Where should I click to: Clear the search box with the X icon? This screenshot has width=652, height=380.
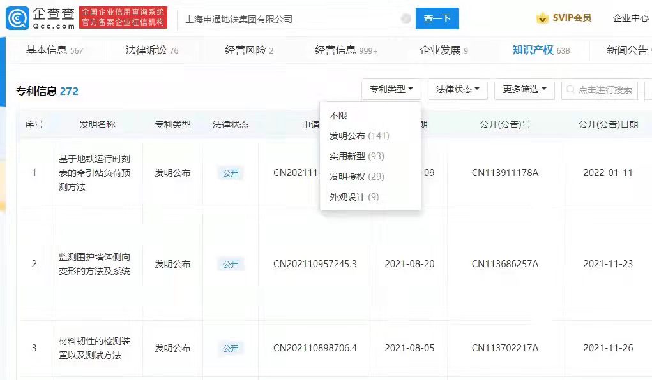(x=406, y=18)
